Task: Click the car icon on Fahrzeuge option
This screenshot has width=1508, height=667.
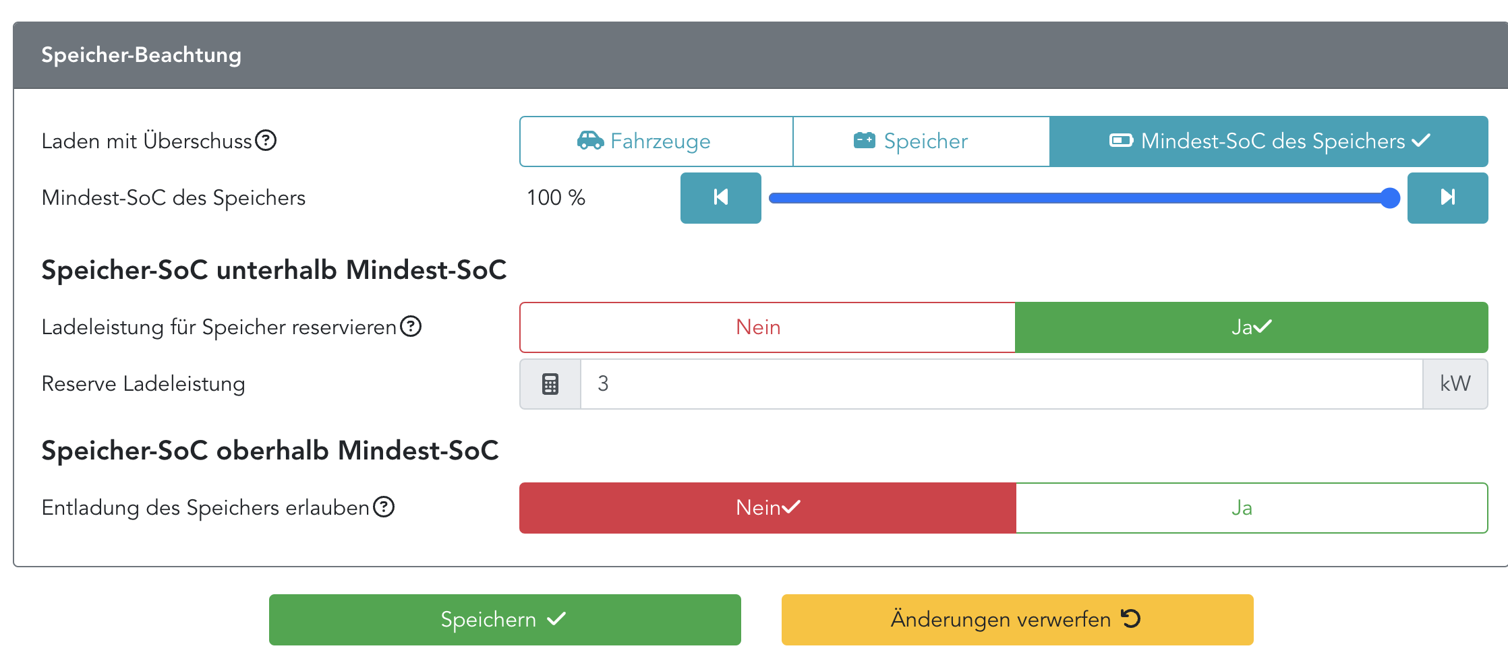Action: tap(590, 141)
